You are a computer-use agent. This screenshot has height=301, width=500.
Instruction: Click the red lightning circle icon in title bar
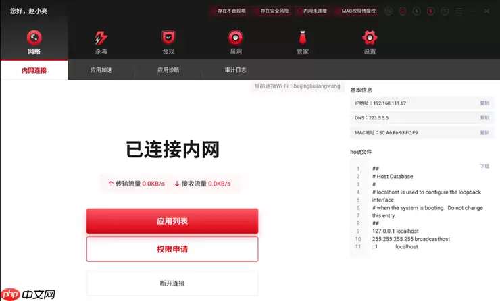(430, 11)
